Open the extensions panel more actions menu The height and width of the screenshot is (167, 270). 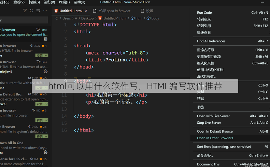pos(45,11)
